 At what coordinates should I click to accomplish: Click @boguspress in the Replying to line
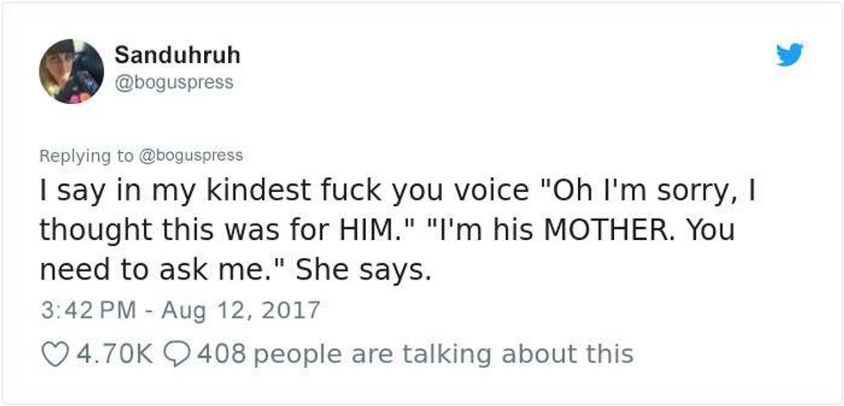pyautogui.click(x=191, y=156)
